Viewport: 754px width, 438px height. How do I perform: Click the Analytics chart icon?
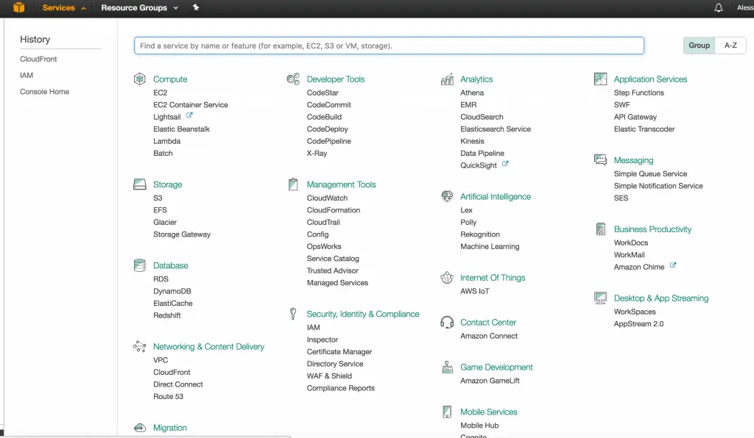click(x=447, y=79)
